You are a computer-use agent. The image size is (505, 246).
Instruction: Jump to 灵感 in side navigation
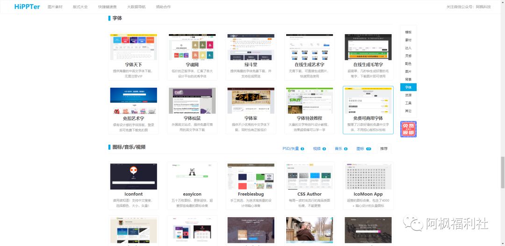pos(408,56)
